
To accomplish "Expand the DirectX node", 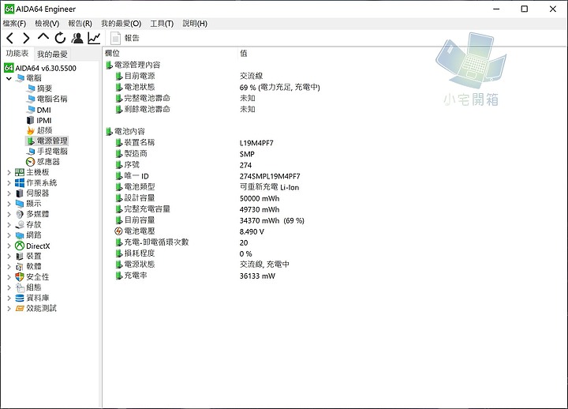I will coord(9,246).
